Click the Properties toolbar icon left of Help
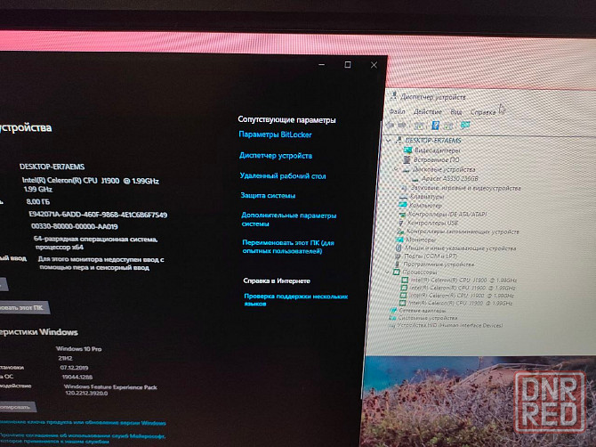The height and width of the screenshot is (447, 596). pos(419,126)
